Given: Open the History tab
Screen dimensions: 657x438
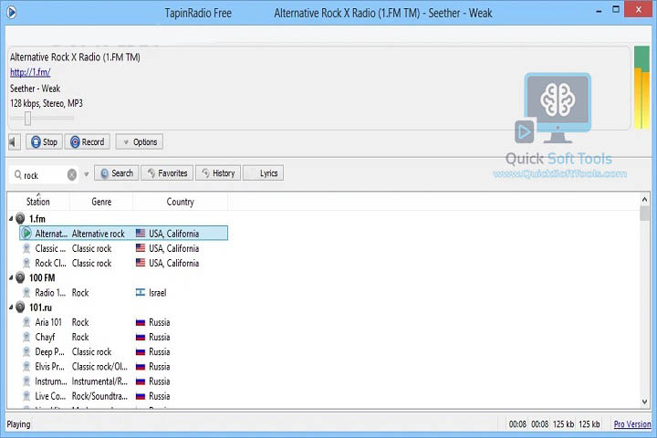Looking at the screenshot, I should tap(218, 173).
